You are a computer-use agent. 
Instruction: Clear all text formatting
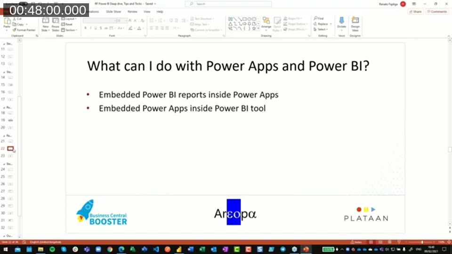(142, 20)
